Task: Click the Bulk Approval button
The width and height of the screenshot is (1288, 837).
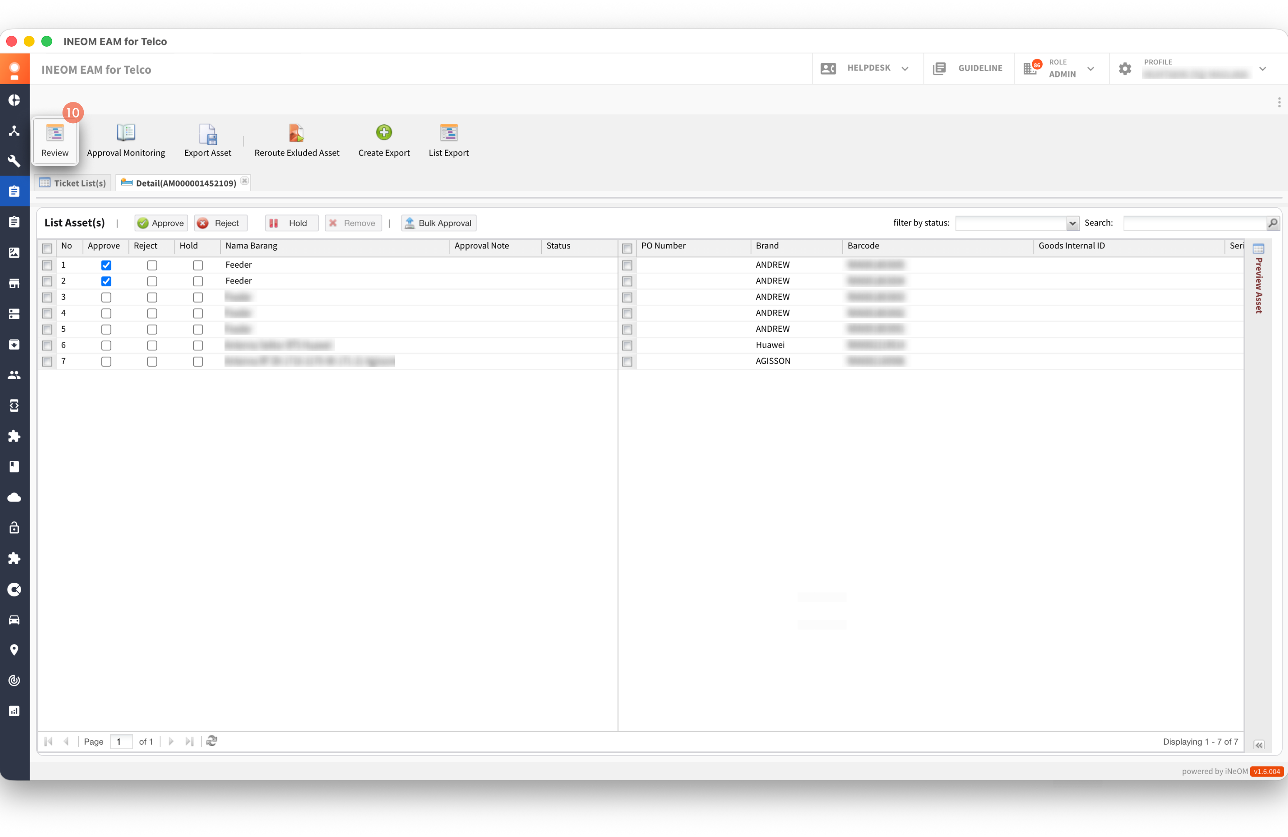Action: tap(438, 223)
